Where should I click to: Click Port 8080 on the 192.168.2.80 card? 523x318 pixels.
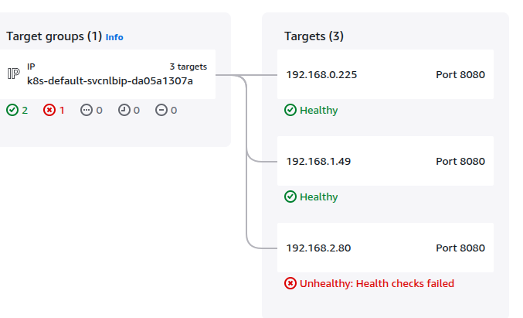coord(460,248)
